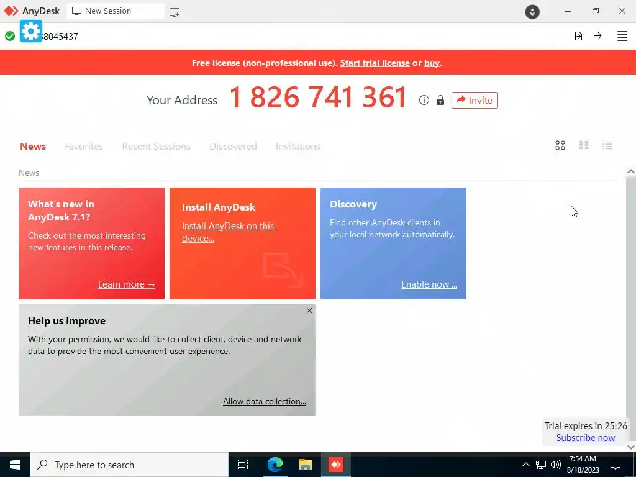636x477 pixels.
Task: Click the Invite button
Action: (x=475, y=100)
